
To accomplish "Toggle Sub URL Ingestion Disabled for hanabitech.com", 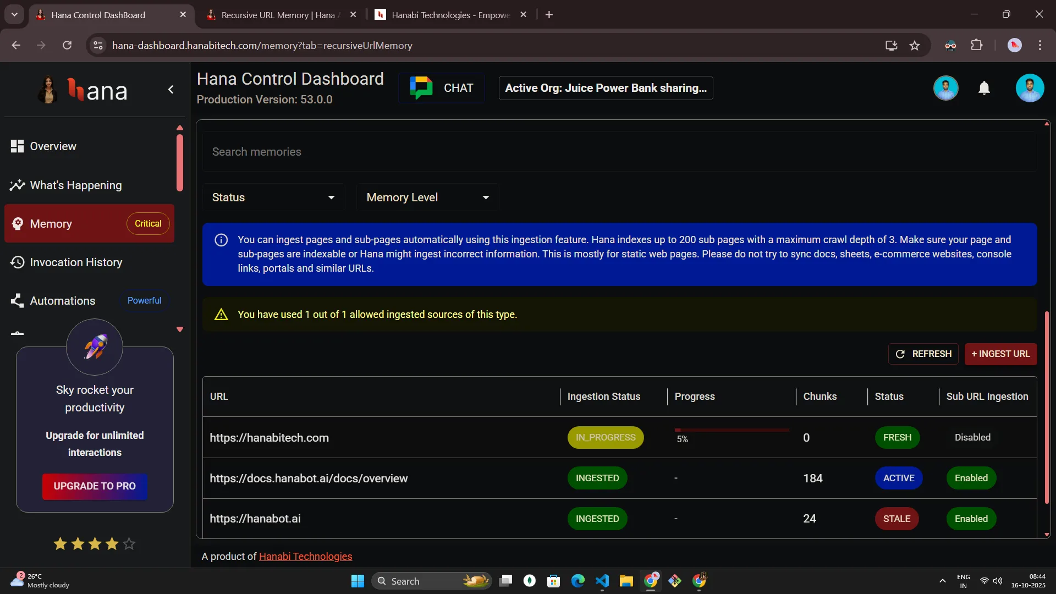I will pyautogui.click(x=972, y=438).
